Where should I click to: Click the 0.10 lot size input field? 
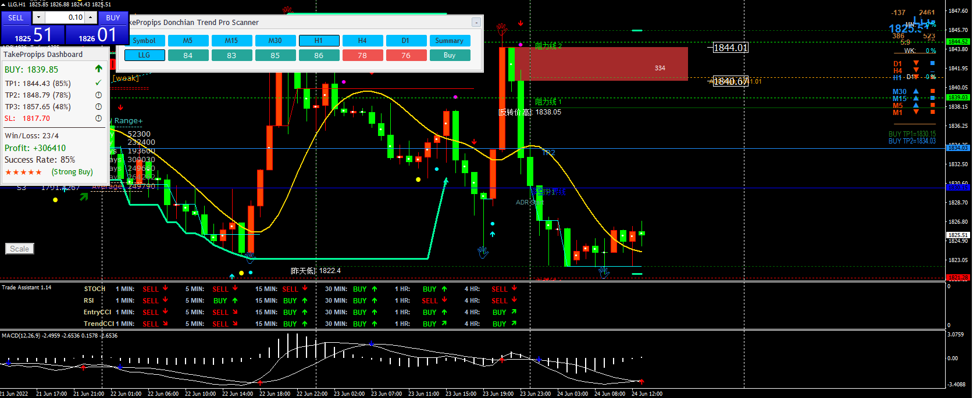(65, 17)
